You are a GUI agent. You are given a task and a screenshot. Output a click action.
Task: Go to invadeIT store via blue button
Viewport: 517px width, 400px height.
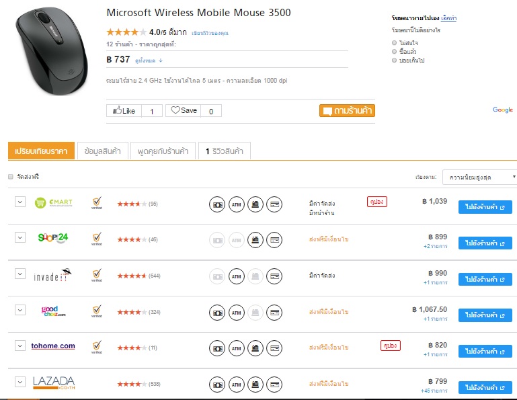click(x=485, y=279)
